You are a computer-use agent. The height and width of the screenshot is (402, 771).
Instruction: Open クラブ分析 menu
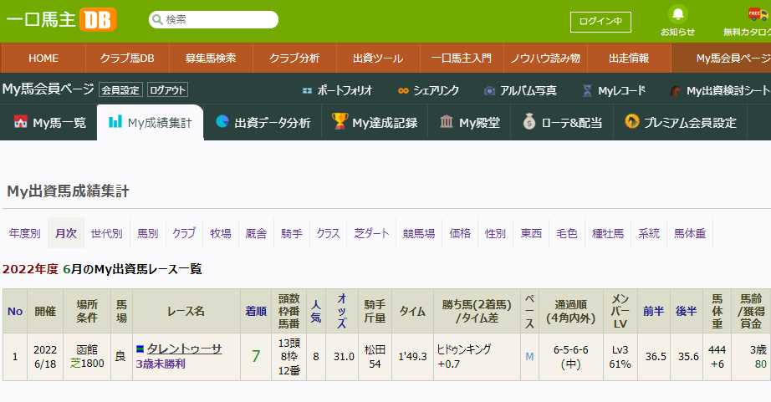coord(294,58)
